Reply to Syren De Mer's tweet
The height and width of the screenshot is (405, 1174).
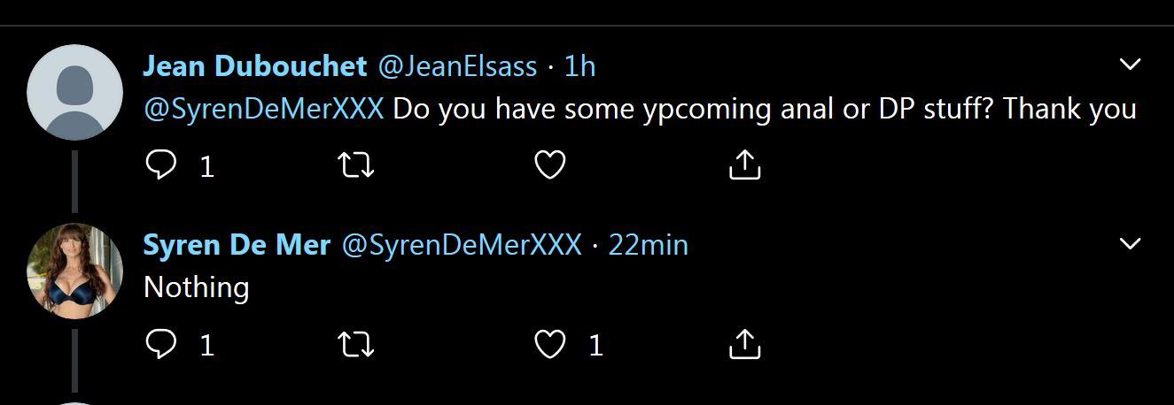click(160, 344)
